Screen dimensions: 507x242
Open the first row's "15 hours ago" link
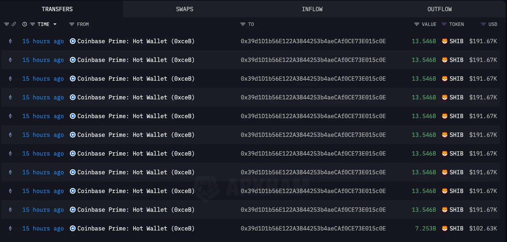click(43, 41)
